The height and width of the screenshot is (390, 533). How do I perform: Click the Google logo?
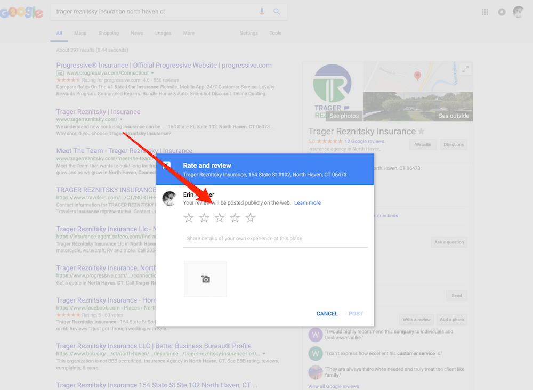click(x=21, y=12)
